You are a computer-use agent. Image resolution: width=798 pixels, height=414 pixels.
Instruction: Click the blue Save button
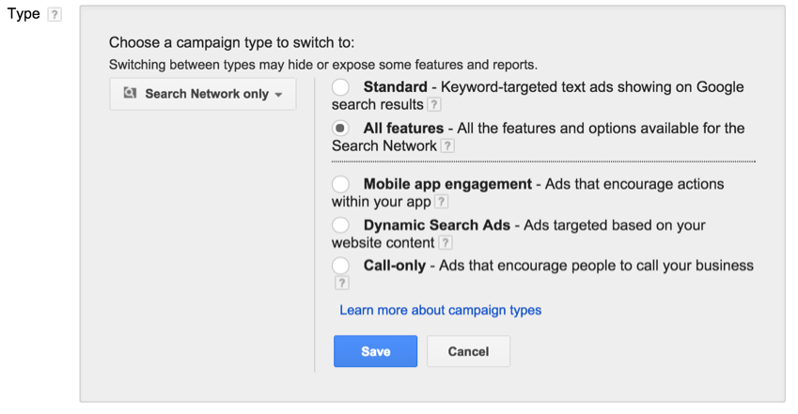click(x=376, y=351)
